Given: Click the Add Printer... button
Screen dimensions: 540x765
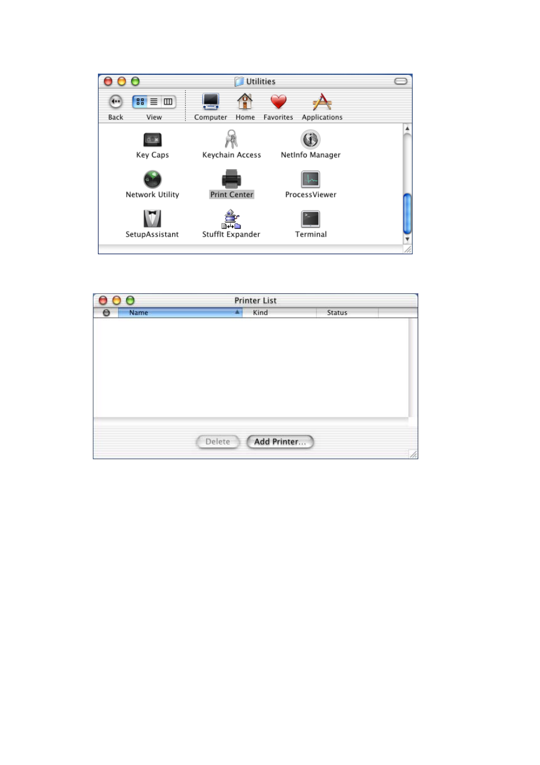Looking at the screenshot, I should point(280,442).
